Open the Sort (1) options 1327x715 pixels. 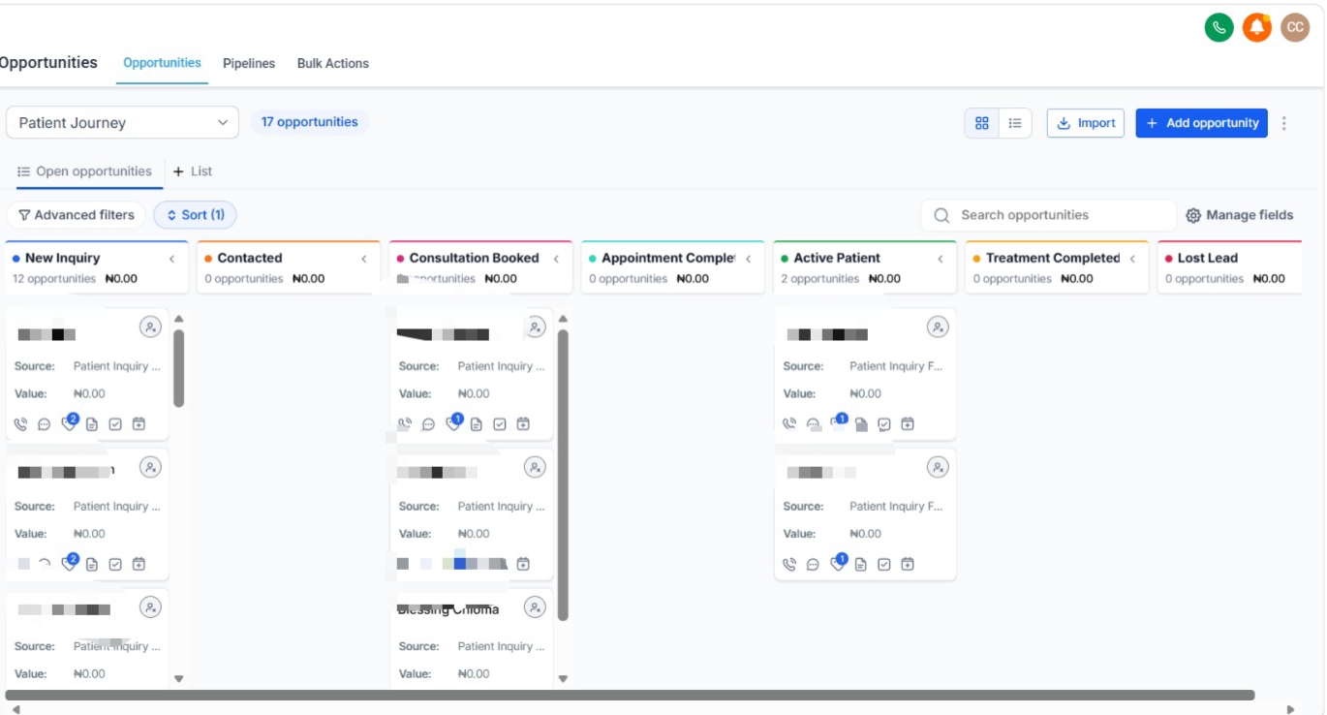[195, 215]
